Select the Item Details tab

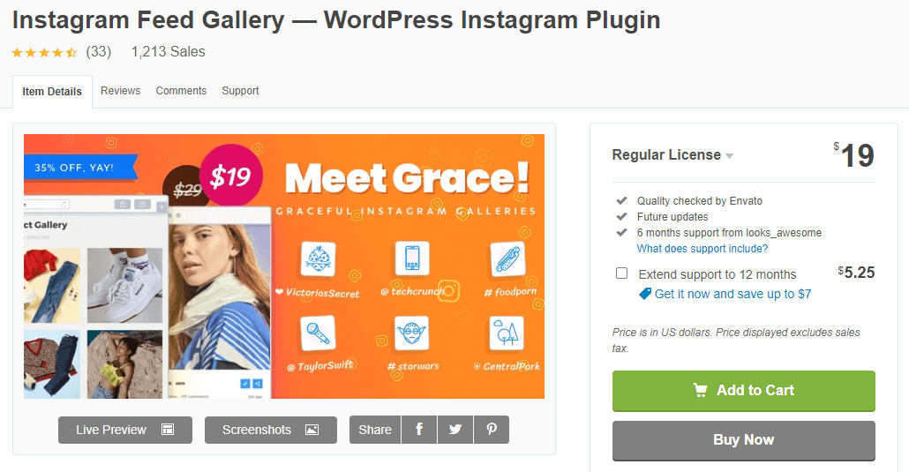52,92
